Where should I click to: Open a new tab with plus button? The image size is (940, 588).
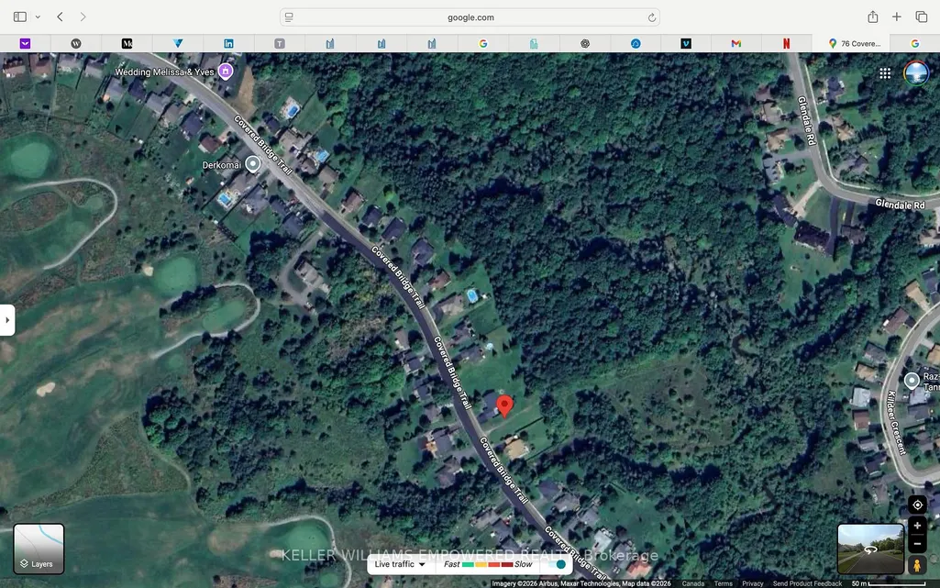pyautogui.click(x=896, y=17)
